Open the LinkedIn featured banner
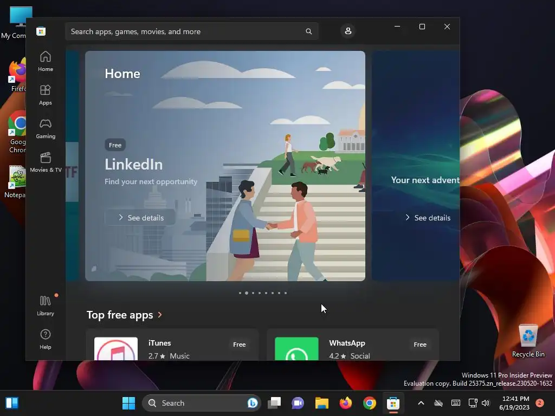The height and width of the screenshot is (416, 555). [225, 166]
